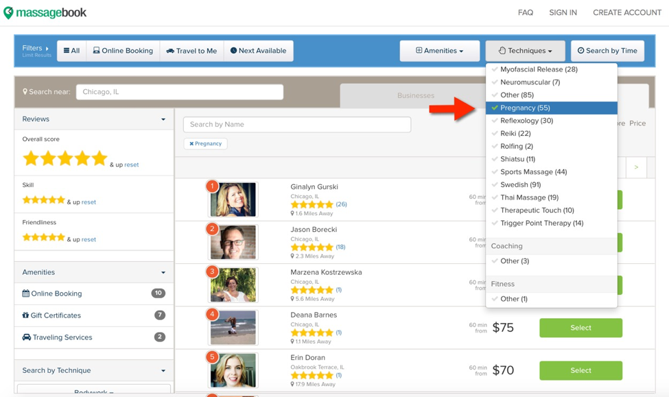Check Sports Massage (44) technique
The width and height of the screenshot is (669, 397).
tap(551, 172)
